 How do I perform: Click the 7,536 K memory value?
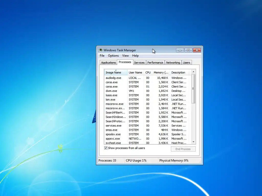[x=163, y=126]
